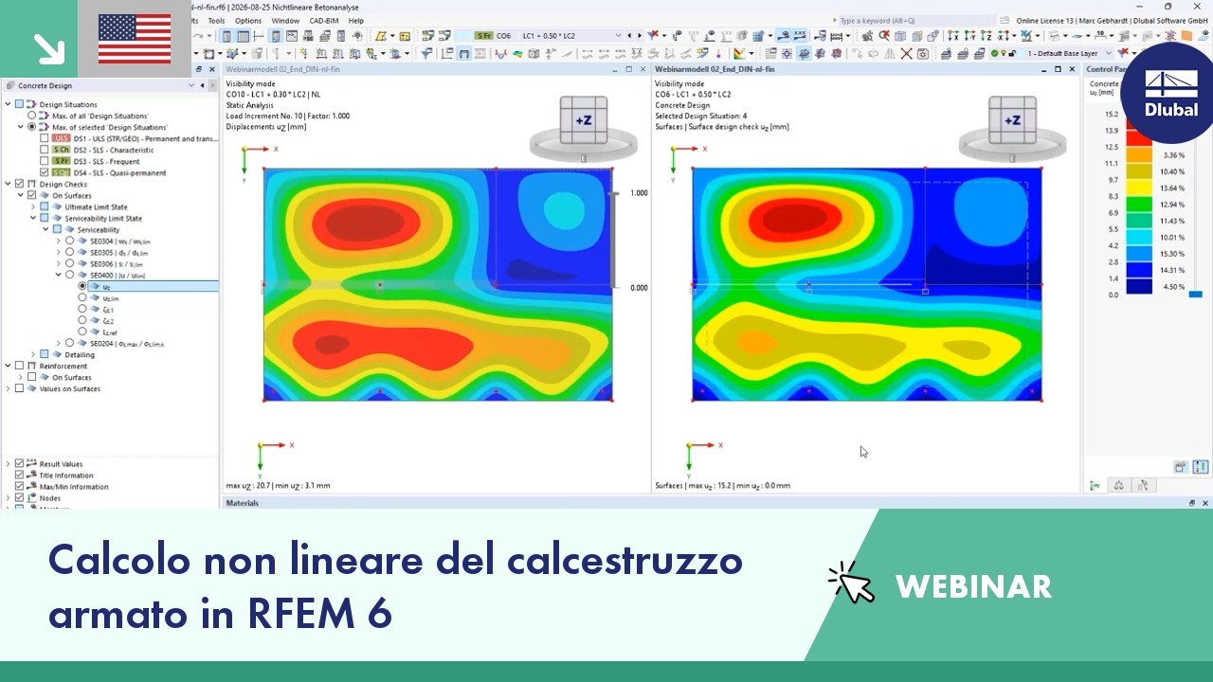This screenshot has width=1213, height=682.
Task: Enable the Reinforcement checkbox
Action: (x=19, y=366)
